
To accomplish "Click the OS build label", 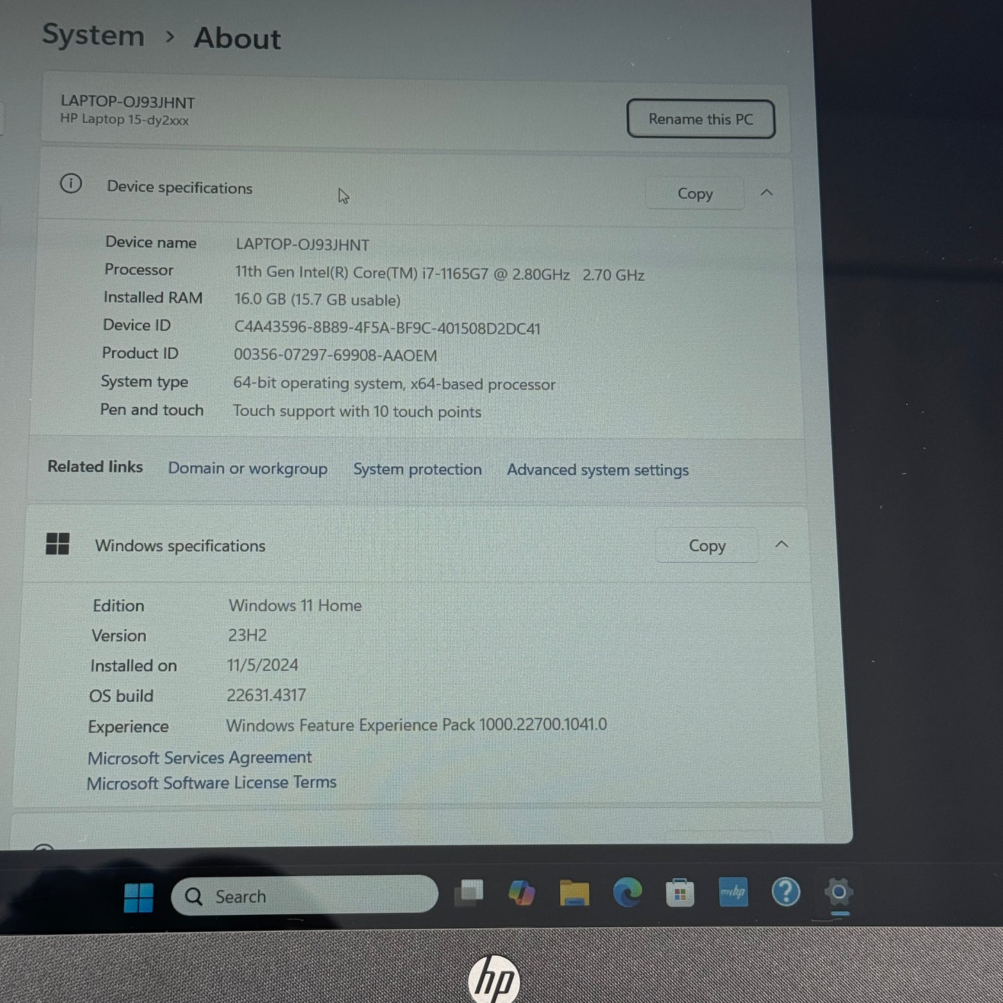I will click(121, 696).
